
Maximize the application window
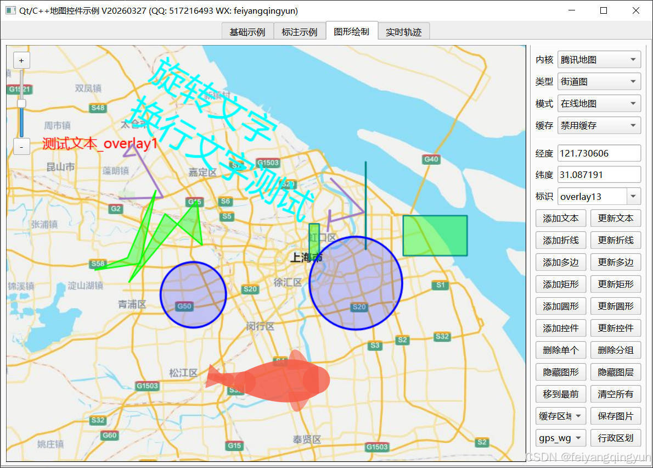point(604,10)
